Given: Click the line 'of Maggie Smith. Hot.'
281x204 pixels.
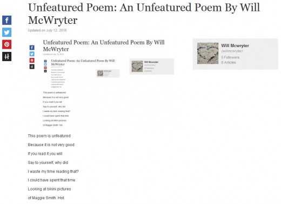Looking at the screenshot, I should pyautogui.click(x=46, y=198).
